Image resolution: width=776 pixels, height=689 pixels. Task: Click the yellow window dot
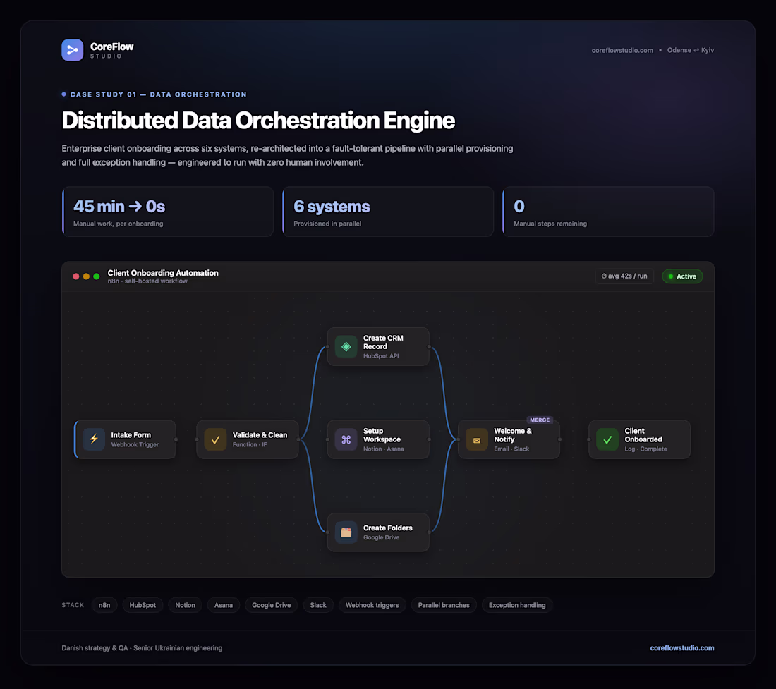[86, 276]
